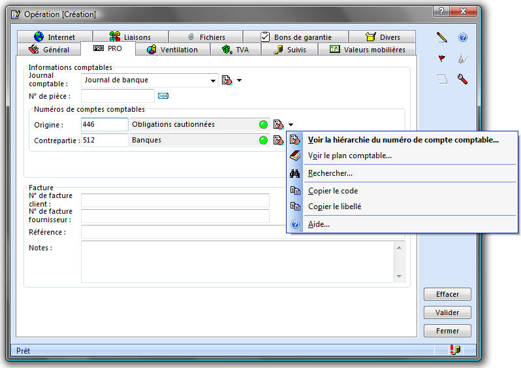521x368 pixels.
Task: Open the red wrench settings tool
Action: pyautogui.click(x=463, y=79)
